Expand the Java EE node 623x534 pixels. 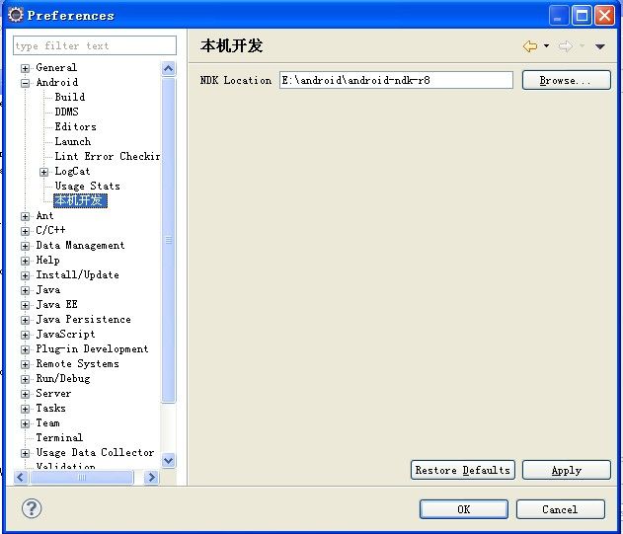(x=25, y=305)
